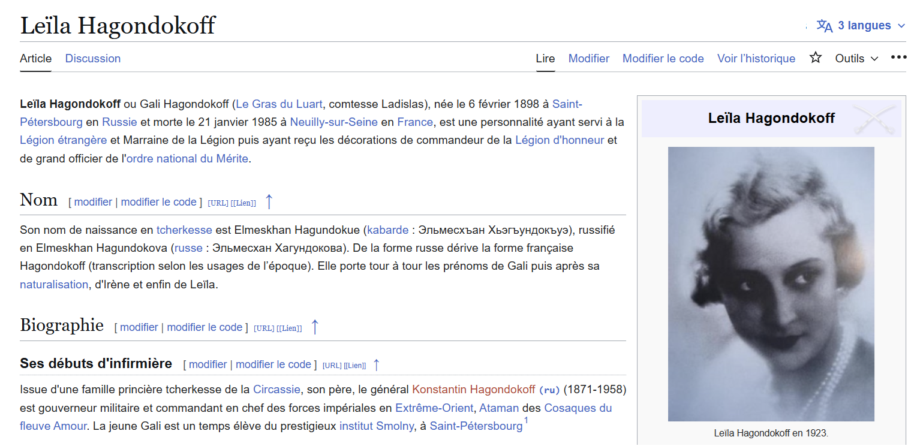Open the Légion étrangère link
The width and height of the screenshot is (917, 446).
(x=63, y=140)
